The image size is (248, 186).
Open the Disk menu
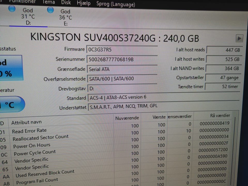click(x=66, y=2)
